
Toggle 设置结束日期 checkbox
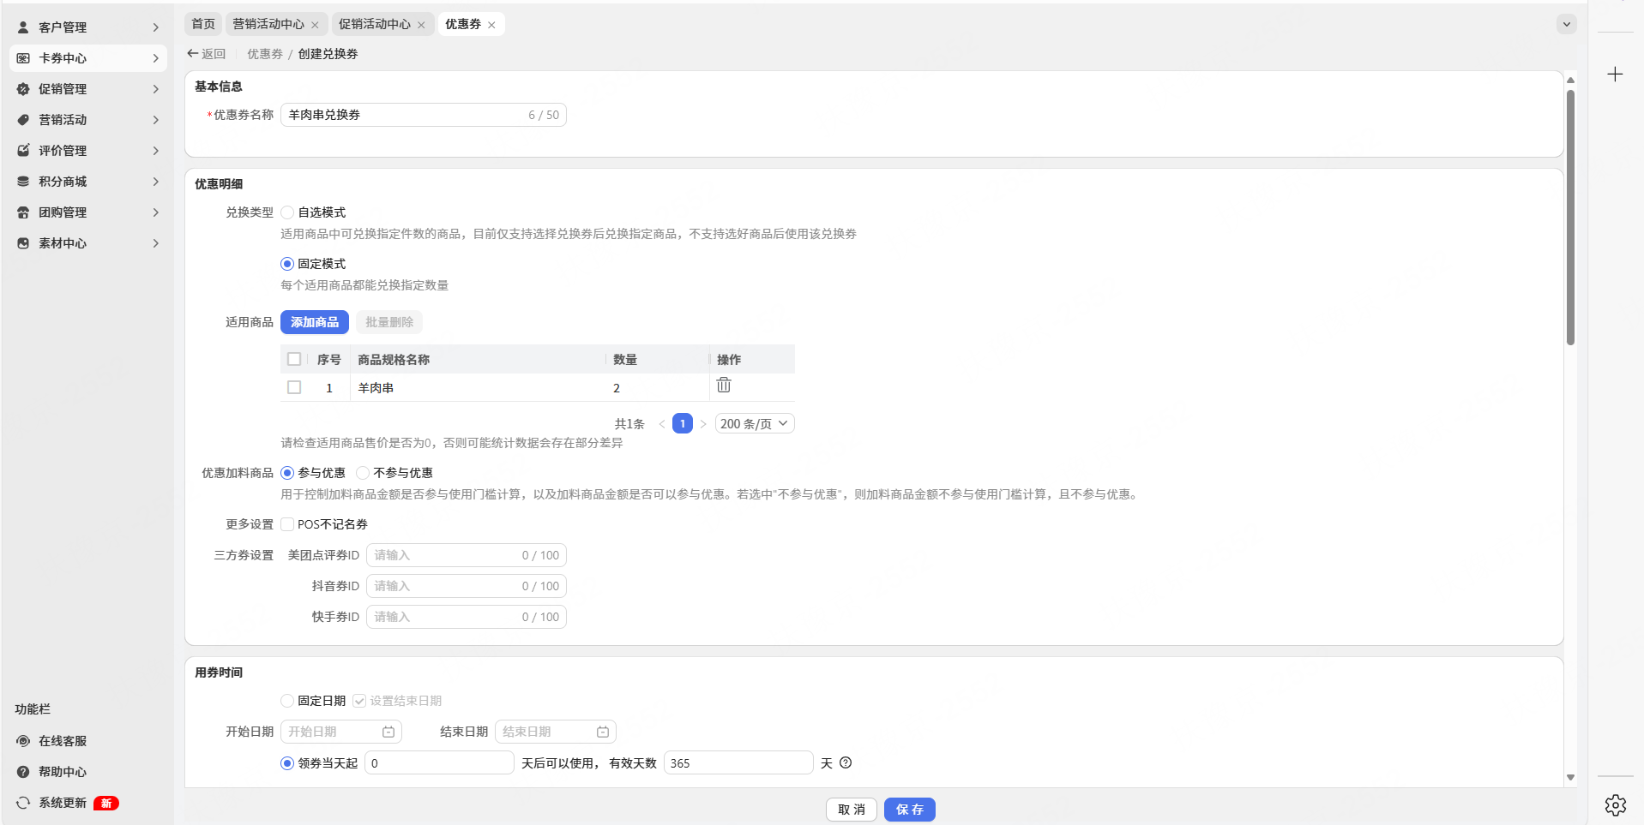pos(359,701)
